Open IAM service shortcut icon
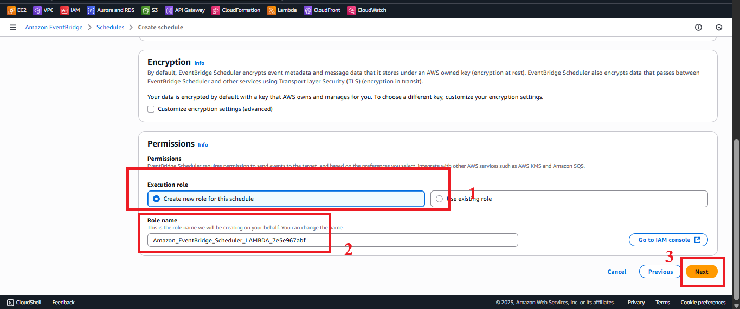The height and width of the screenshot is (309, 740). click(x=65, y=10)
